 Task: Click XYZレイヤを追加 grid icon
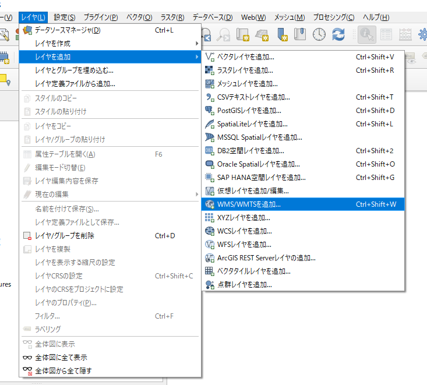point(209,218)
